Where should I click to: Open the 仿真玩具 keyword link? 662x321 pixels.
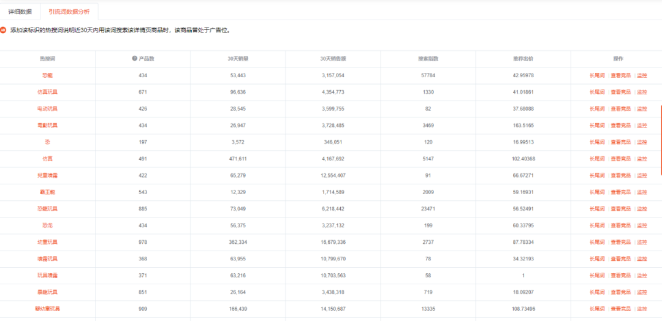47,92
